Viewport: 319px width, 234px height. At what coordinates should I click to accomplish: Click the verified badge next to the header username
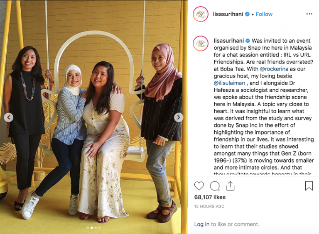(247, 14)
